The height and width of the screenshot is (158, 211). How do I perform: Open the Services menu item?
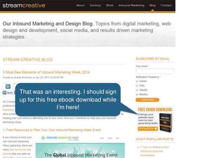pyautogui.click(x=95, y=5)
